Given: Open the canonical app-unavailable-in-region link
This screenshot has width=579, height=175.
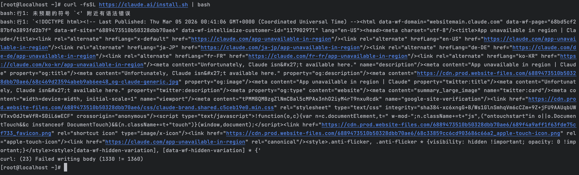Looking at the screenshot, I should tap(175, 142).
